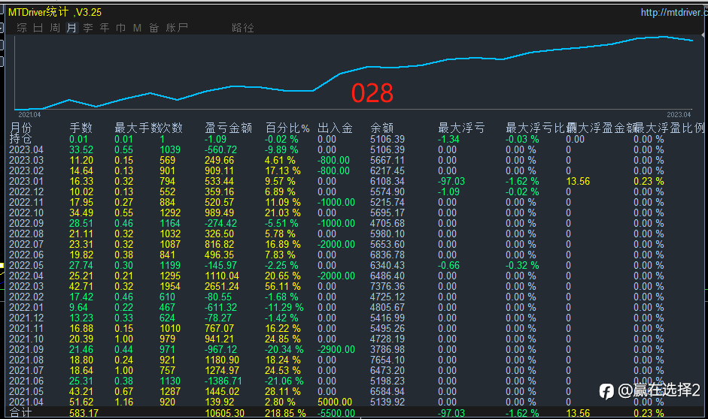Open the 备 (notes) tab
Image resolution: width=708 pixels, height=419 pixels.
coord(153,28)
